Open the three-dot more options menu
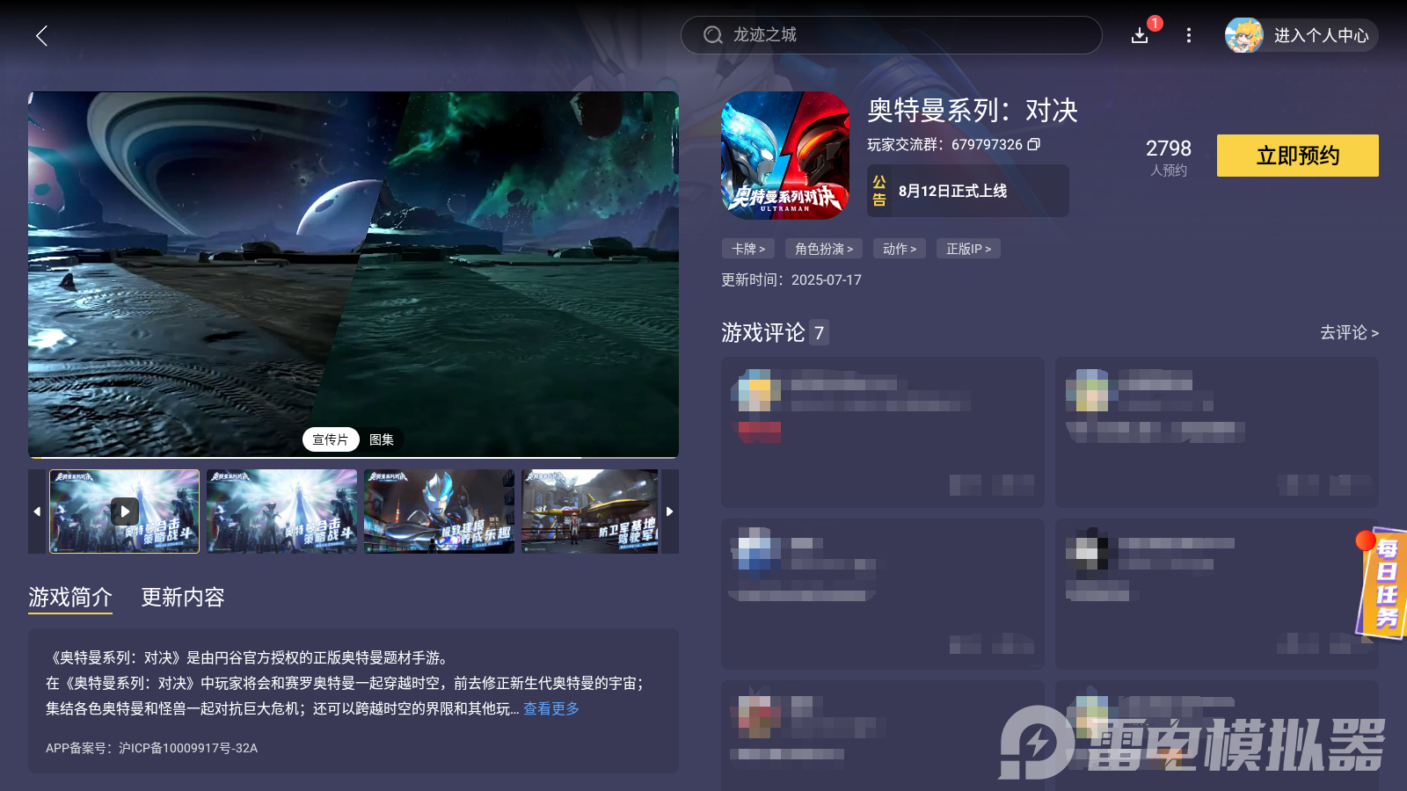 click(1189, 35)
